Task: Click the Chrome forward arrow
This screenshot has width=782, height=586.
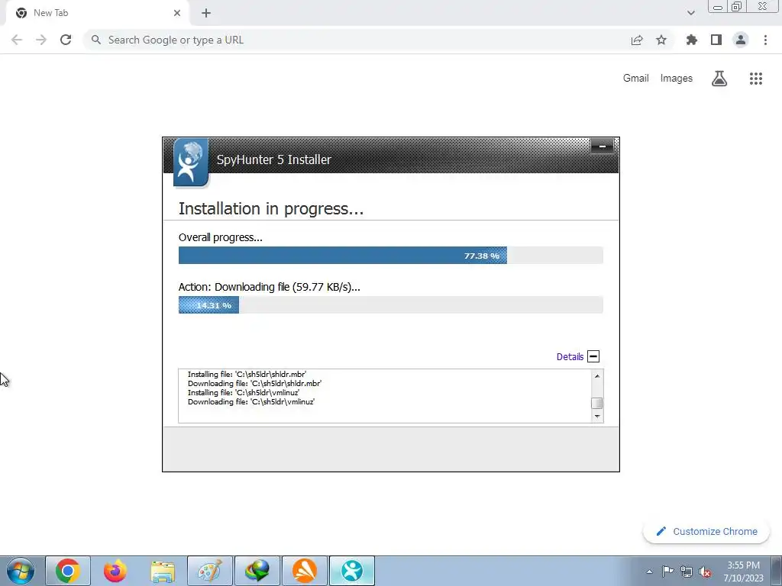Action: pyautogui.click(x=41, y=40)
